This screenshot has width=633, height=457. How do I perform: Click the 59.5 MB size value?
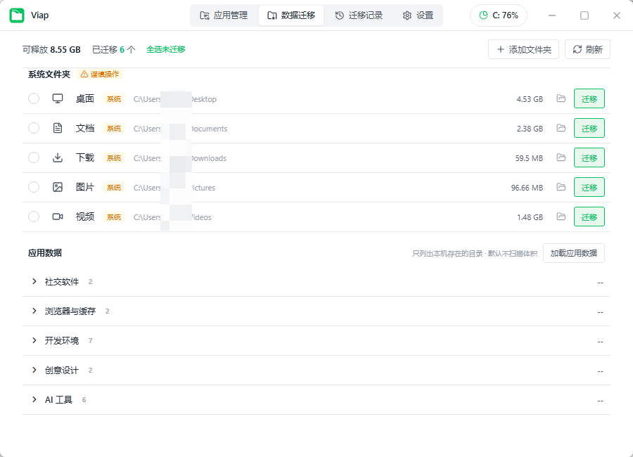529,158
